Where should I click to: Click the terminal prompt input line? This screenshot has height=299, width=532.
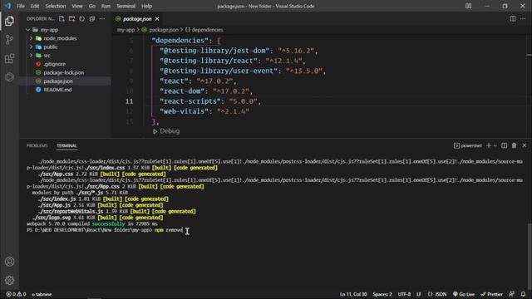(x=105, y=230)
